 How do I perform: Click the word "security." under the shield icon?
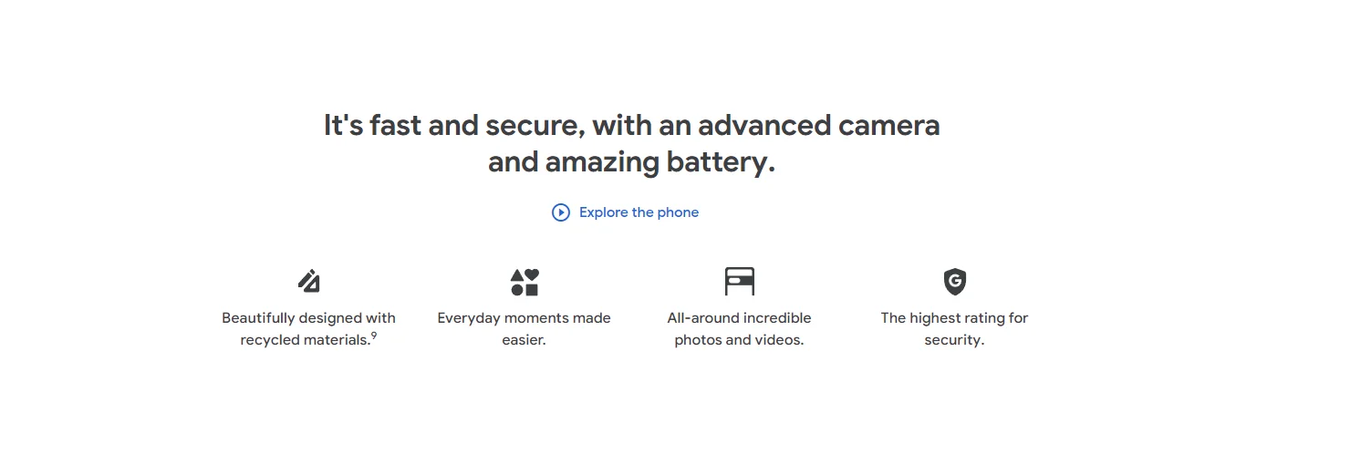(x=954, y=341)
